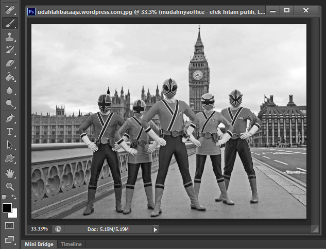The width and height of the screenshot is (326, 249).
Task: Select the Spot Healing Brush tool
Action: click(x=10, y=10)
